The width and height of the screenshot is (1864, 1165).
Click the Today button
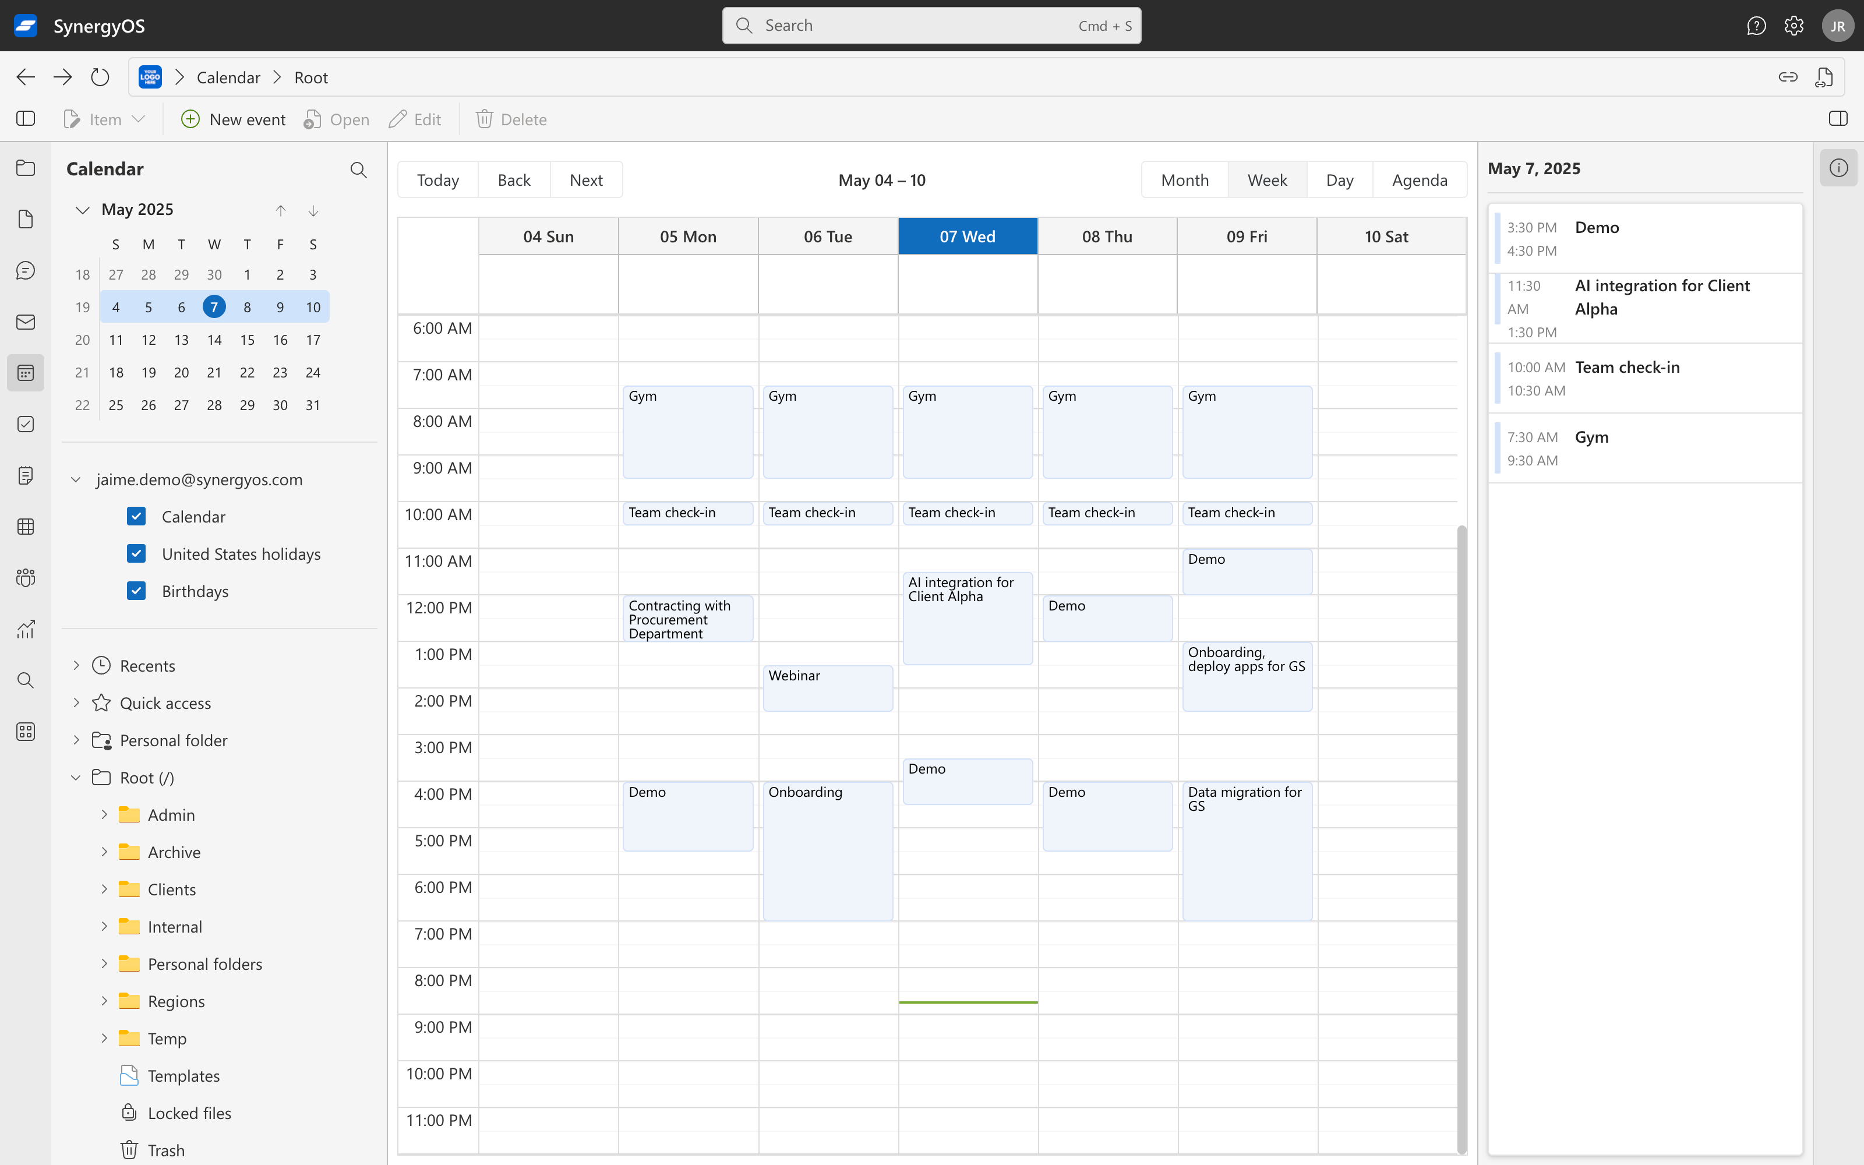(x=438, y=179)
